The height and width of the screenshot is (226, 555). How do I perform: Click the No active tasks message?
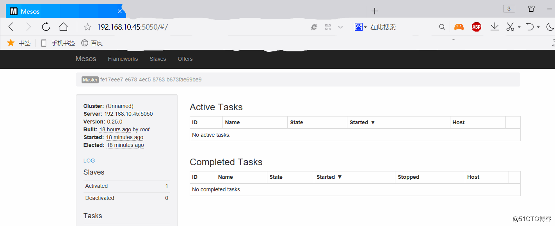click(211, 135)
